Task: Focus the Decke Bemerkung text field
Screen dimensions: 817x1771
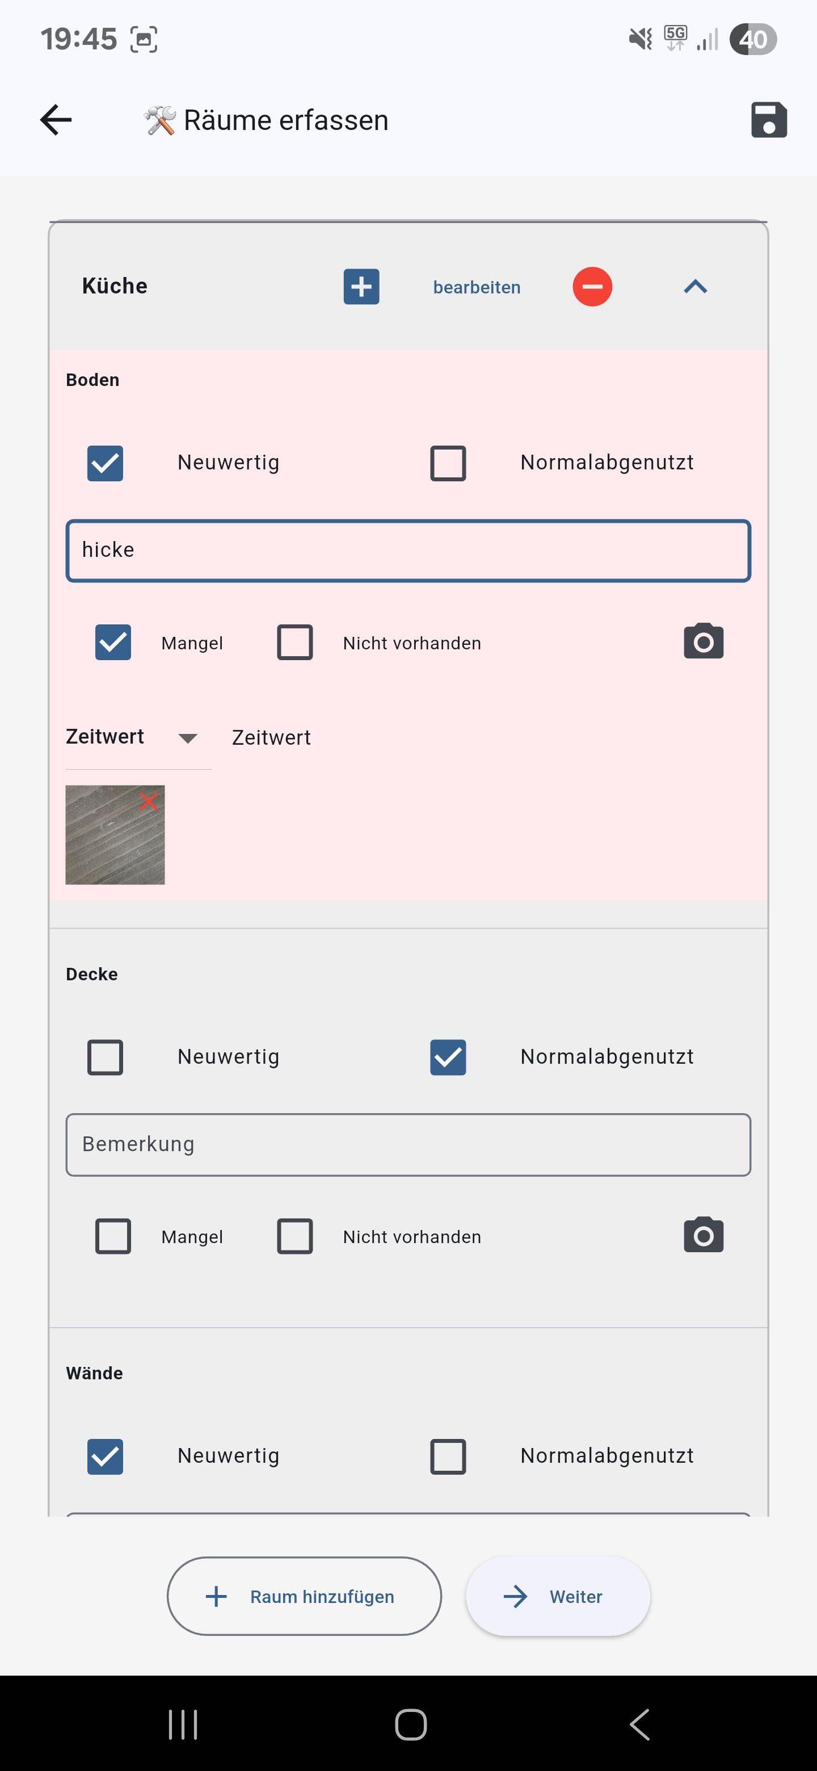Action: point(408,1145)
